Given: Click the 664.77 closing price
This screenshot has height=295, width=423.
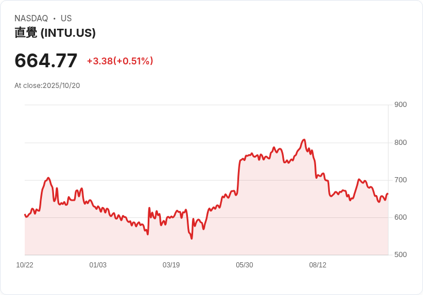Looking at the screenshot, I should (x=46, y=60).
